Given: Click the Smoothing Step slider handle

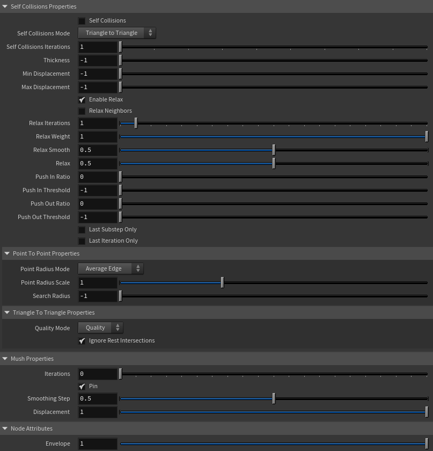Looking at the screenshot, I should point(274,398).
